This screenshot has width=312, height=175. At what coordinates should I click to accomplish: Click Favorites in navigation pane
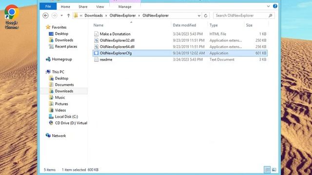(x=59, y=27)
